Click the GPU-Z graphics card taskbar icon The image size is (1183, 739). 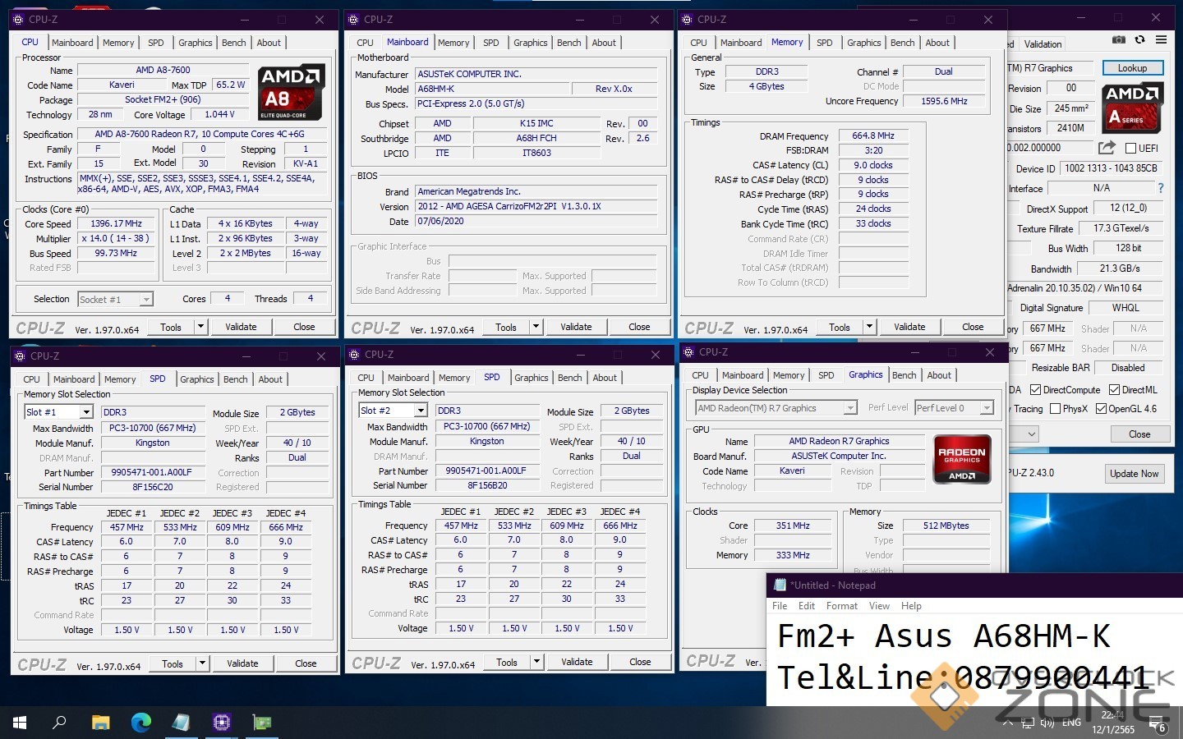point(262,723)
